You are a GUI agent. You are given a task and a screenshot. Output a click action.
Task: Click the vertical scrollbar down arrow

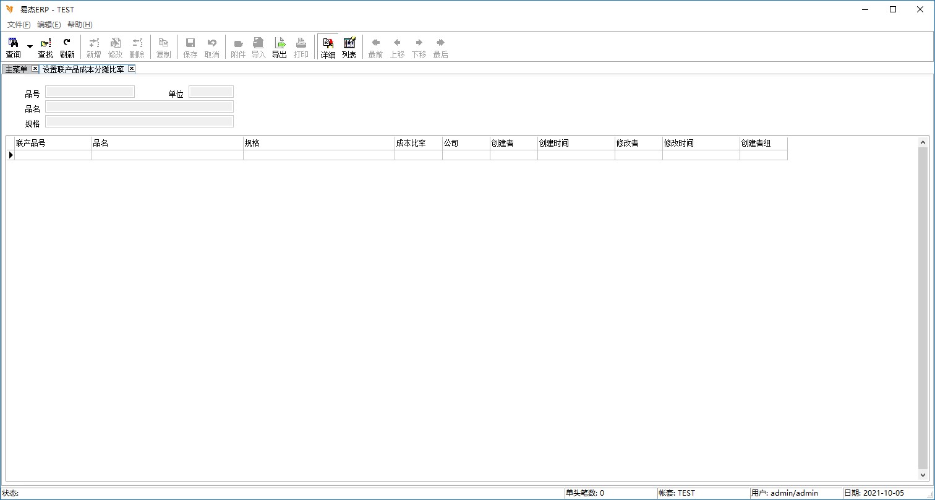tap(923, 476)
